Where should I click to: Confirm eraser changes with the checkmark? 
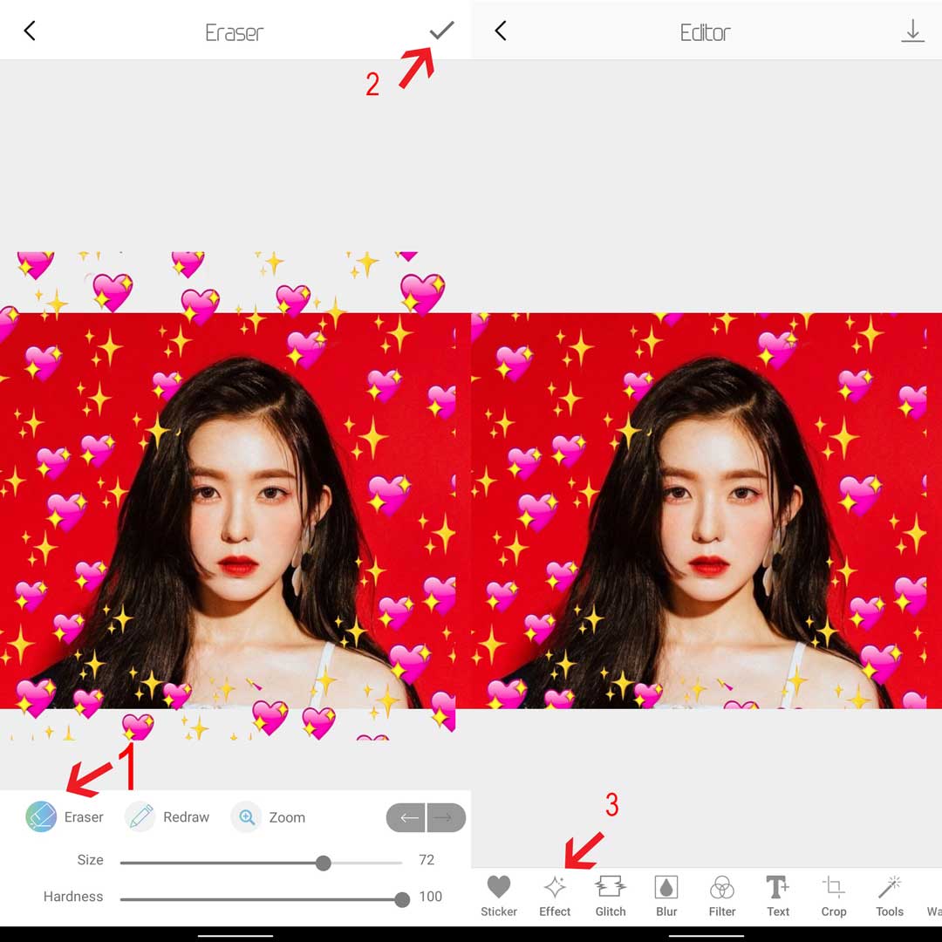coord(441,31)
